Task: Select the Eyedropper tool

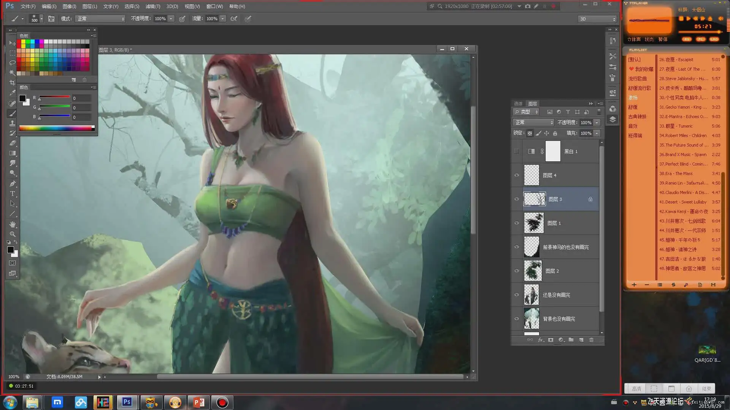Action: [12, 93]
